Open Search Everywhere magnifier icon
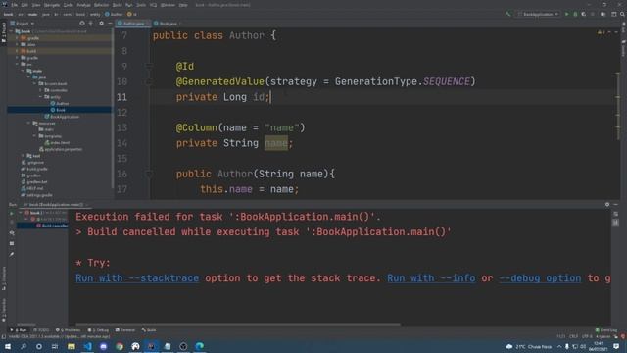The image size is (627, 353). point(622,14)
